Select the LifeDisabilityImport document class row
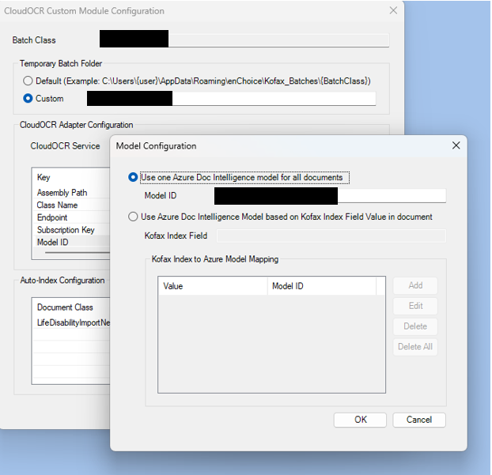Screen dimensions: 492x475 coord(73,322)
